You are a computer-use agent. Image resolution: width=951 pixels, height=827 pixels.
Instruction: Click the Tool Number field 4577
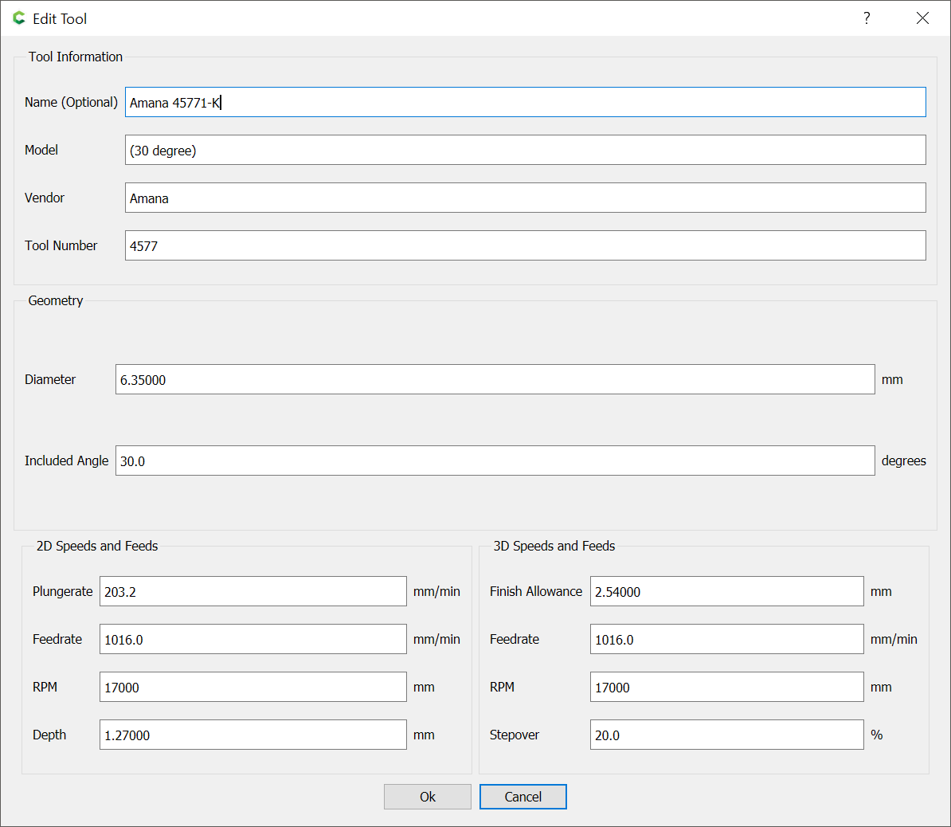tap(525, 245)
